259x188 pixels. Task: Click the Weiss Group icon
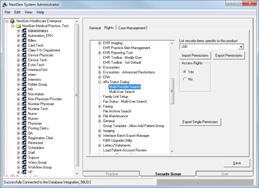coord(24,162)
